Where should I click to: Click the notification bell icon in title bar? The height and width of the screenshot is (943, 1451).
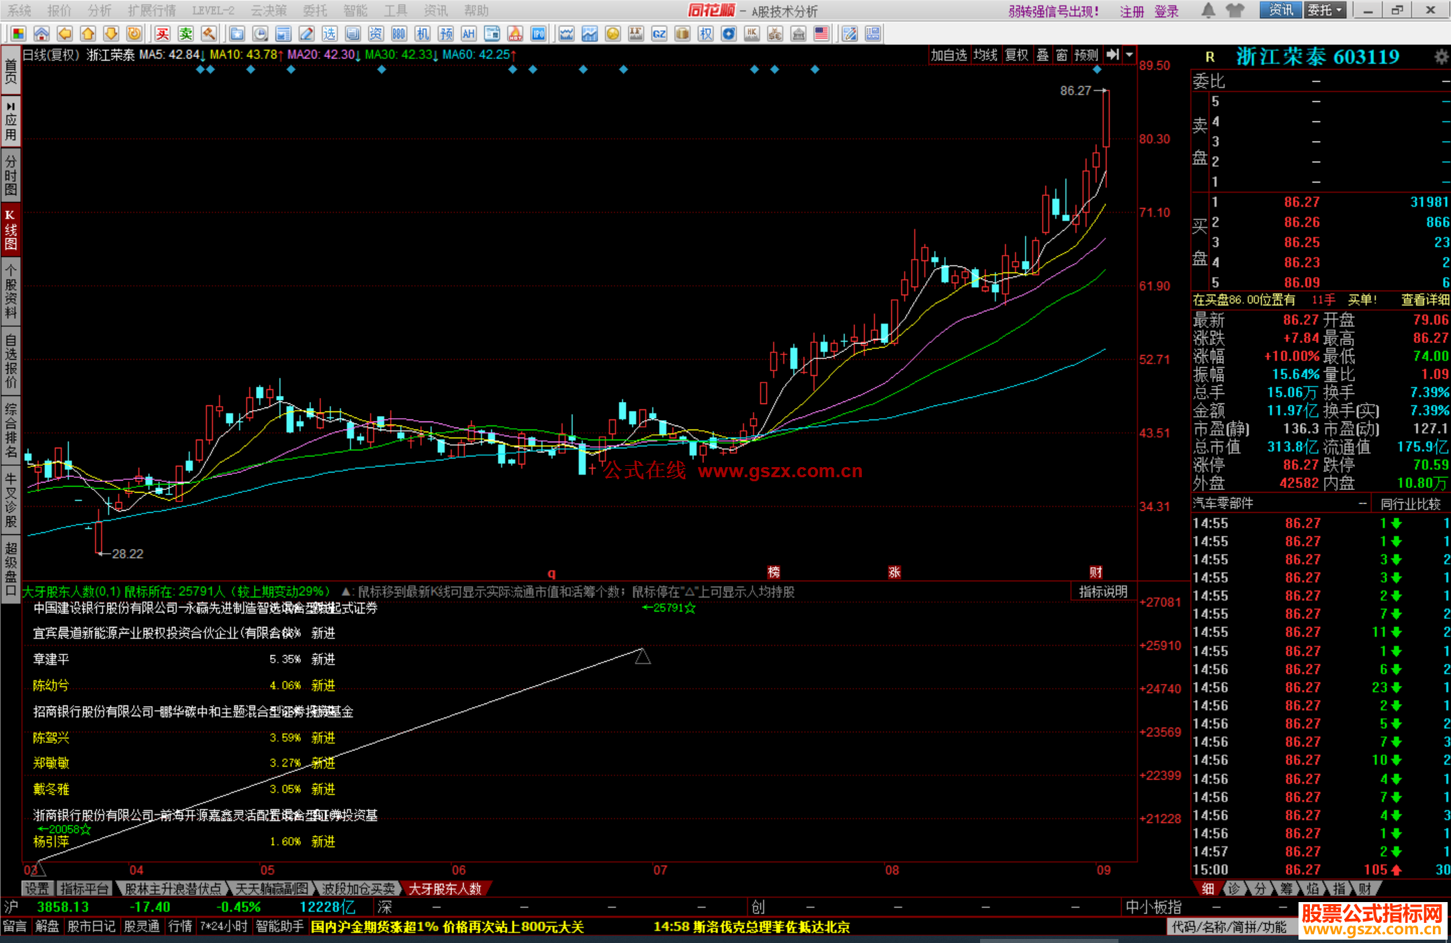(1208, 10)
